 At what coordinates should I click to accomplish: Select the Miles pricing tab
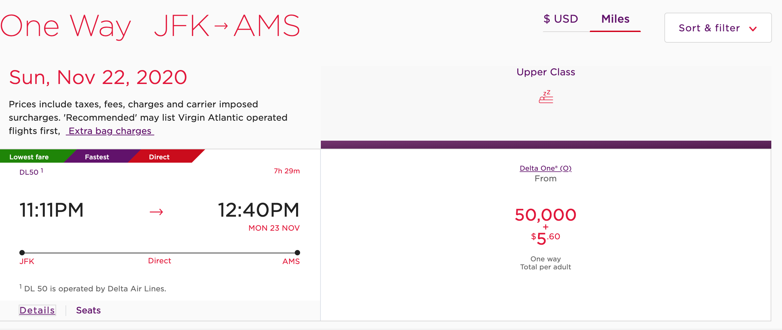click(x=615, y=19)
